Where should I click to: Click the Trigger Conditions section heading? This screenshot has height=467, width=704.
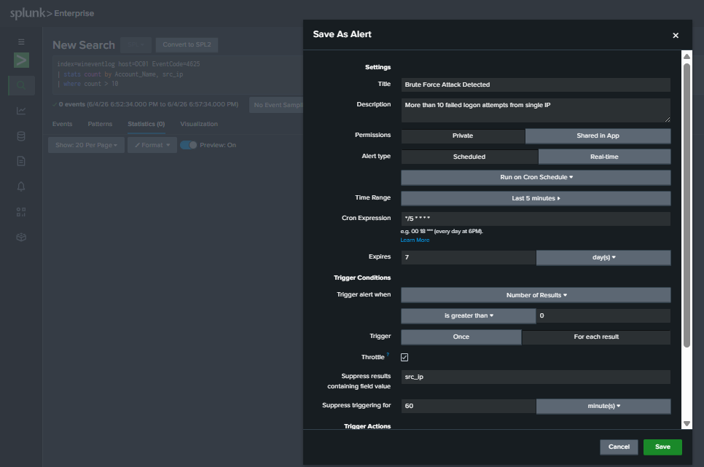tap(362, 278)
